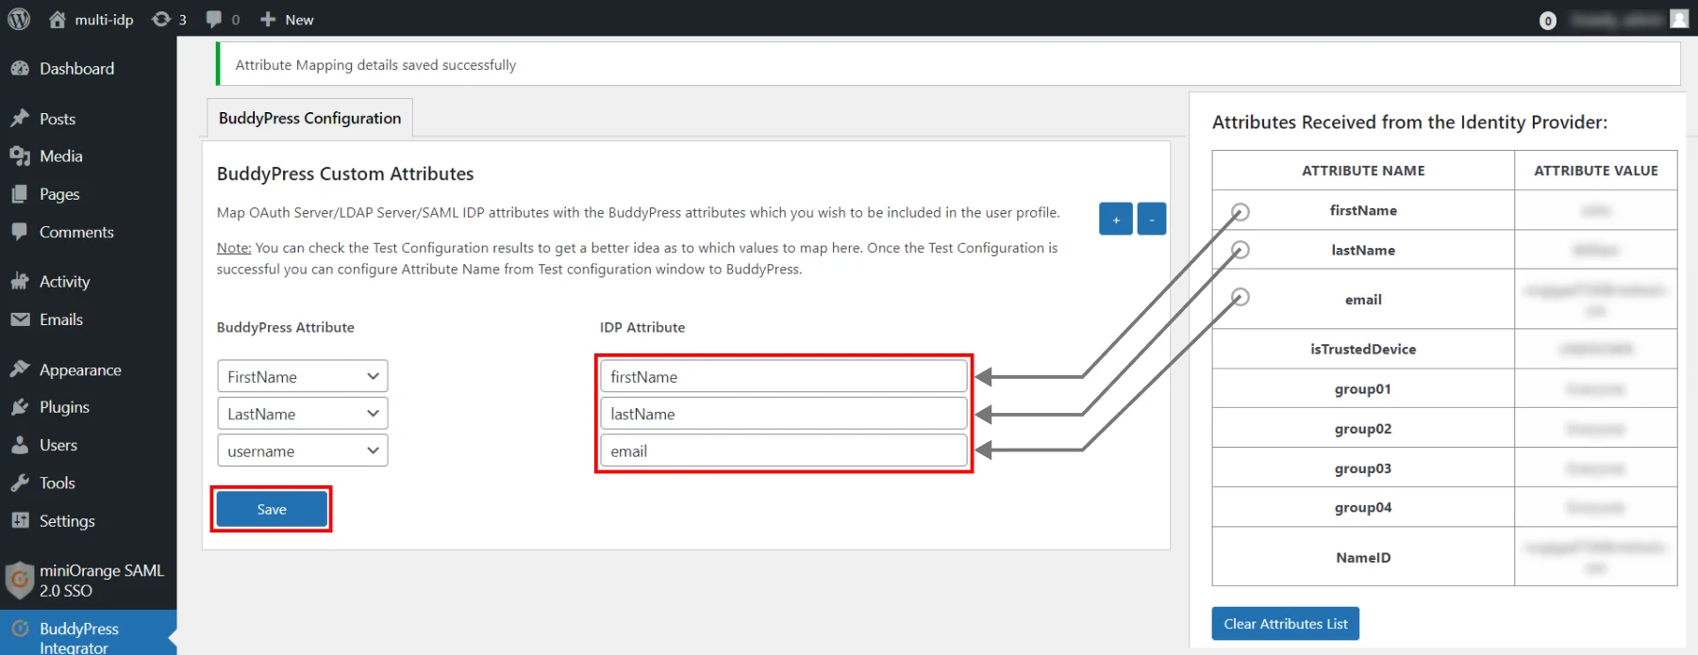Open the FirstName BuddyPress attribute dropdown
The height and width of the screenshot is (655, 1698).
pyautogui.click(x=302, y=376)
